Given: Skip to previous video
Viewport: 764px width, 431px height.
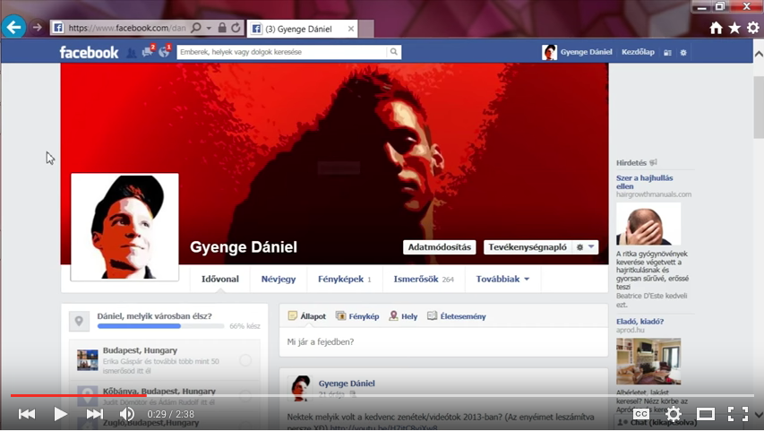Looking at the screenshot, I should click(27, 414).
